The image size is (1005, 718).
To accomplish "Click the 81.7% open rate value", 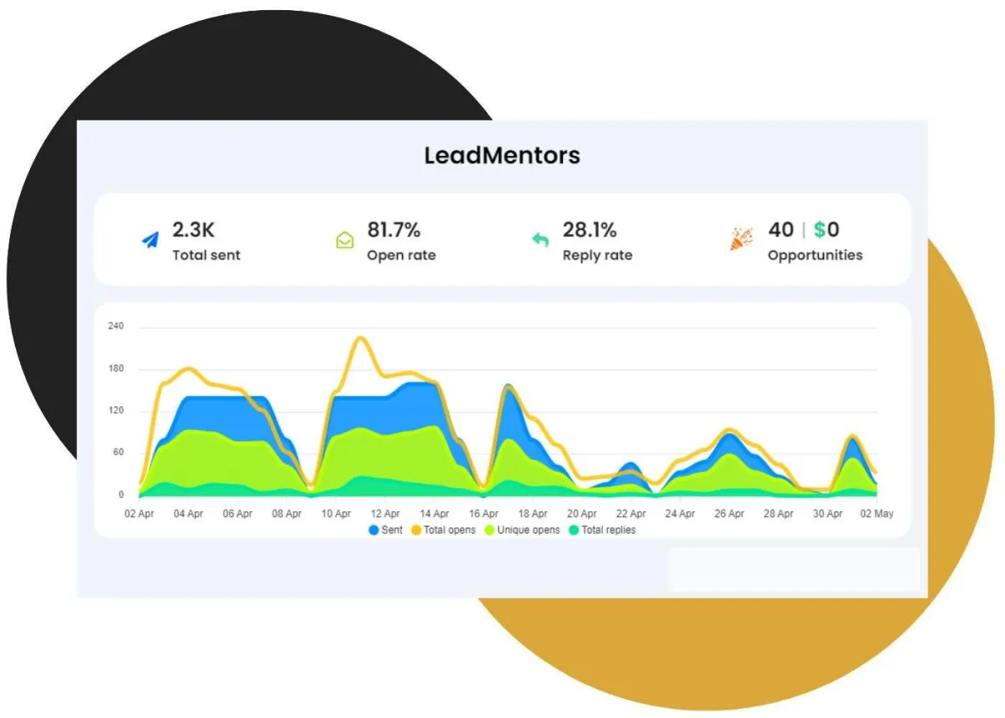I will pos(394,230).
